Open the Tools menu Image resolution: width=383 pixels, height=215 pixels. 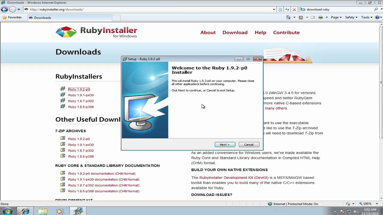pyautogui.click(x=367, y=17)
